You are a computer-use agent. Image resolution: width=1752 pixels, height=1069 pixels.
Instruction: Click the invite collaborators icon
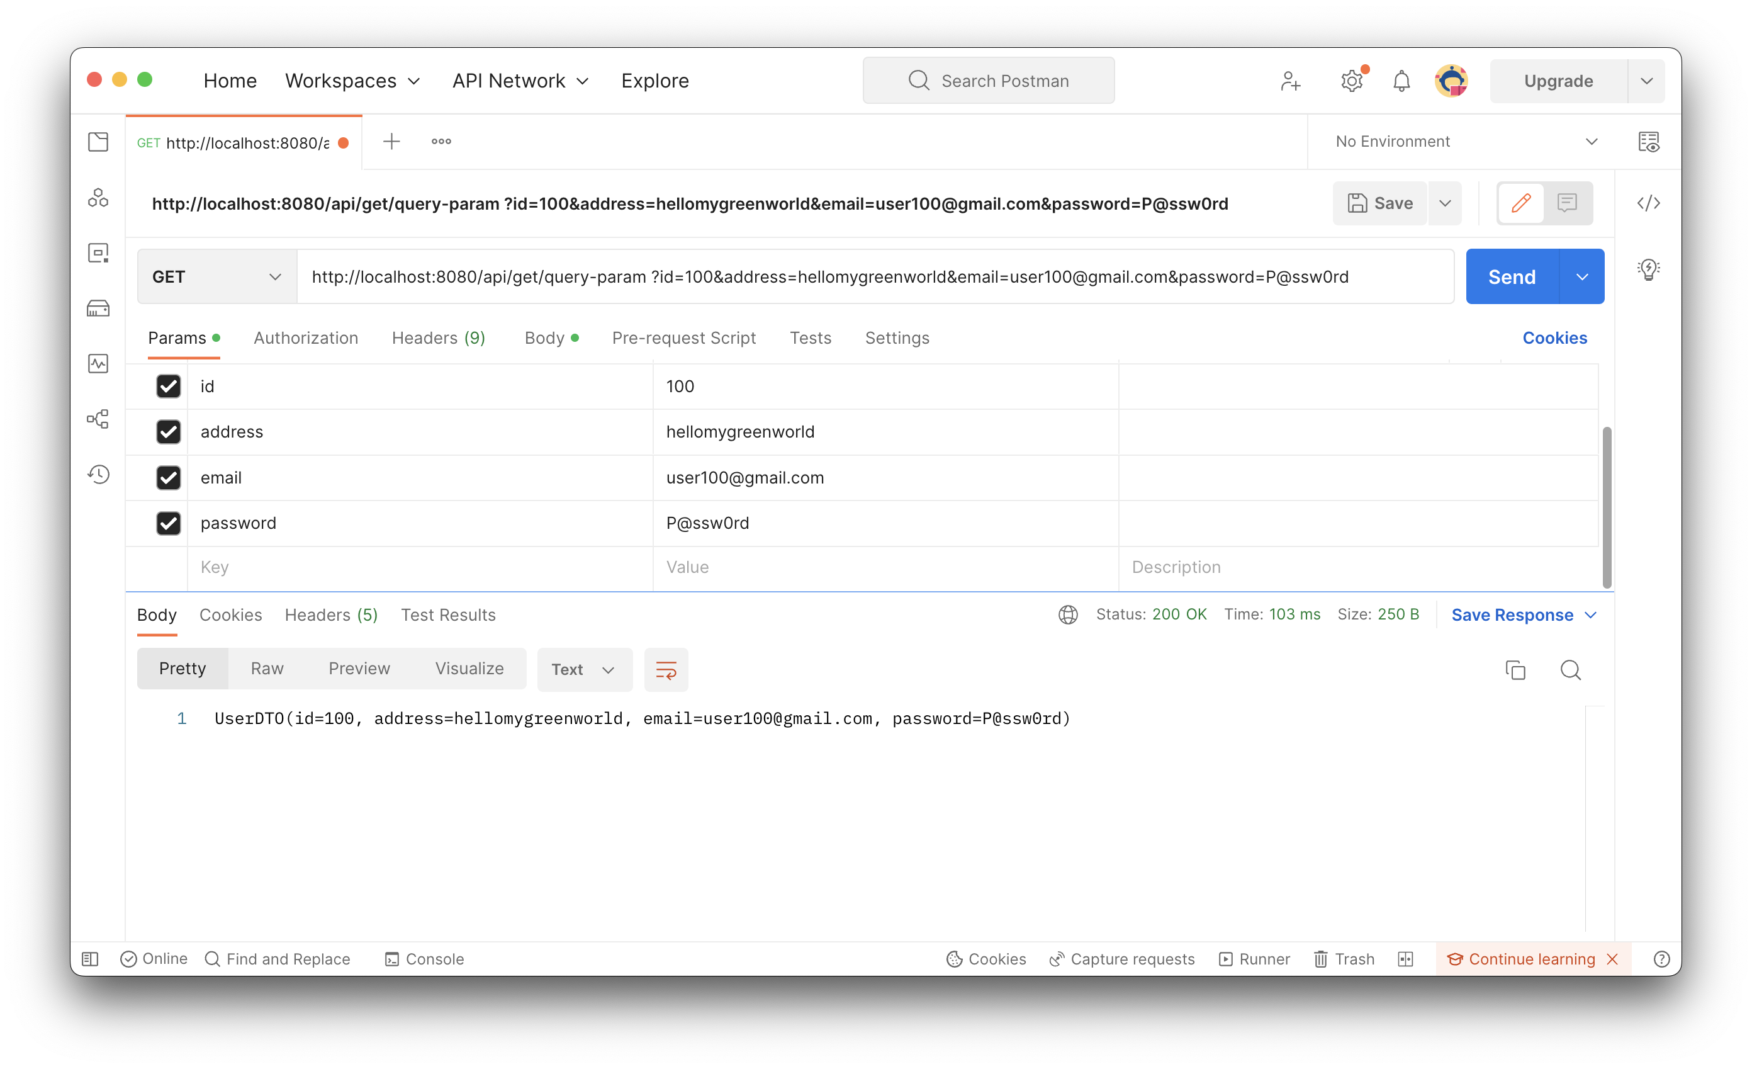tap(1290, 81)
